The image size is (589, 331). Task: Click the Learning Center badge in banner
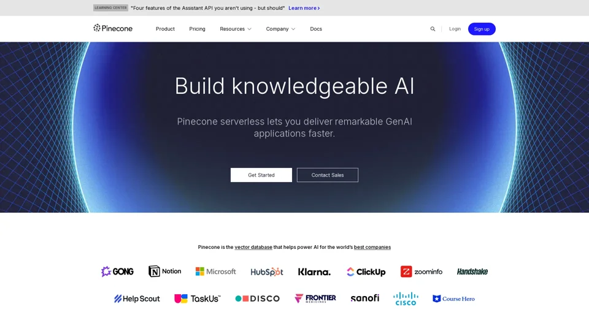[110, 8]
